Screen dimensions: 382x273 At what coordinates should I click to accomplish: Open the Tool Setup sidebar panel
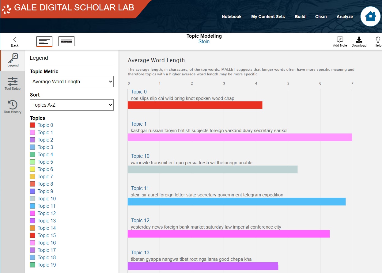[13, 84]
